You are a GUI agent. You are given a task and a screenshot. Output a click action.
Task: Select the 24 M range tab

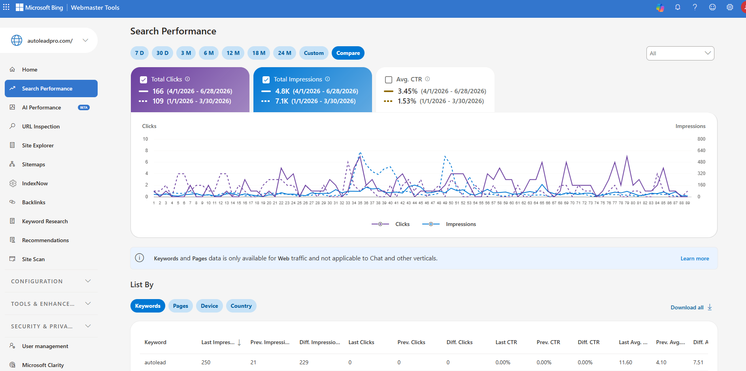285,53
